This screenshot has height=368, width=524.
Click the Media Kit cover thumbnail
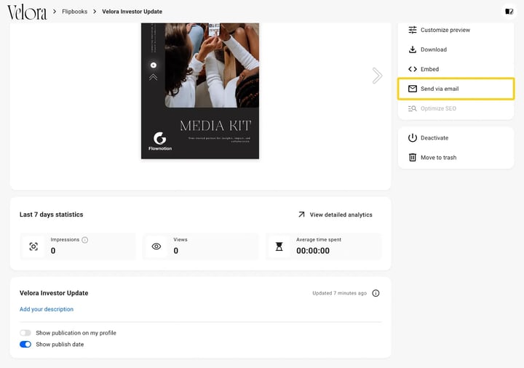[200, 91]
